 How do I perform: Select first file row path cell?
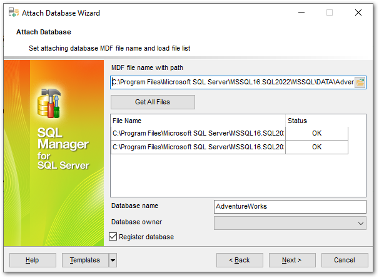(x=198, y=133)
